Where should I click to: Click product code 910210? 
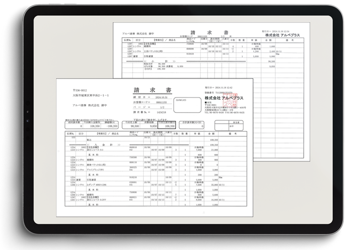click(133, 177)
